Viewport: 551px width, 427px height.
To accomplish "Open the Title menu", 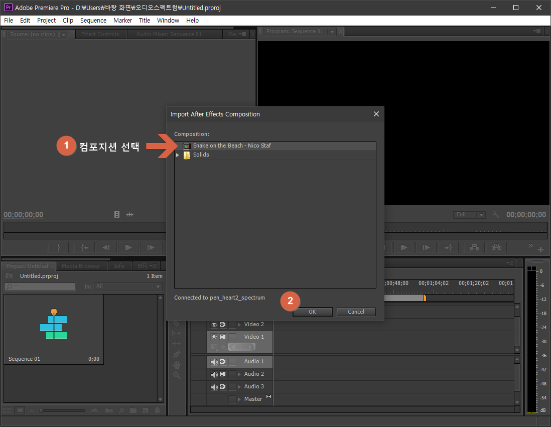I will click(x=145, y=21).
